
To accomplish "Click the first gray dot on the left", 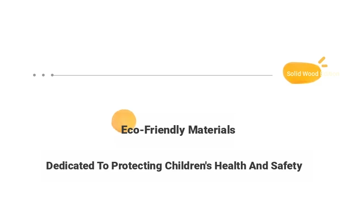I will click(34, 75).
